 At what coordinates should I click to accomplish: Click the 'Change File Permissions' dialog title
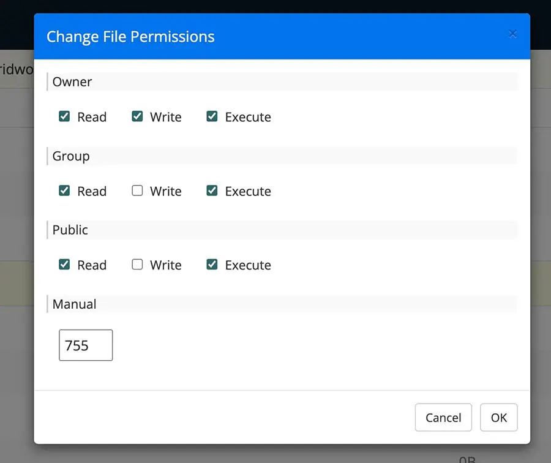130,37
